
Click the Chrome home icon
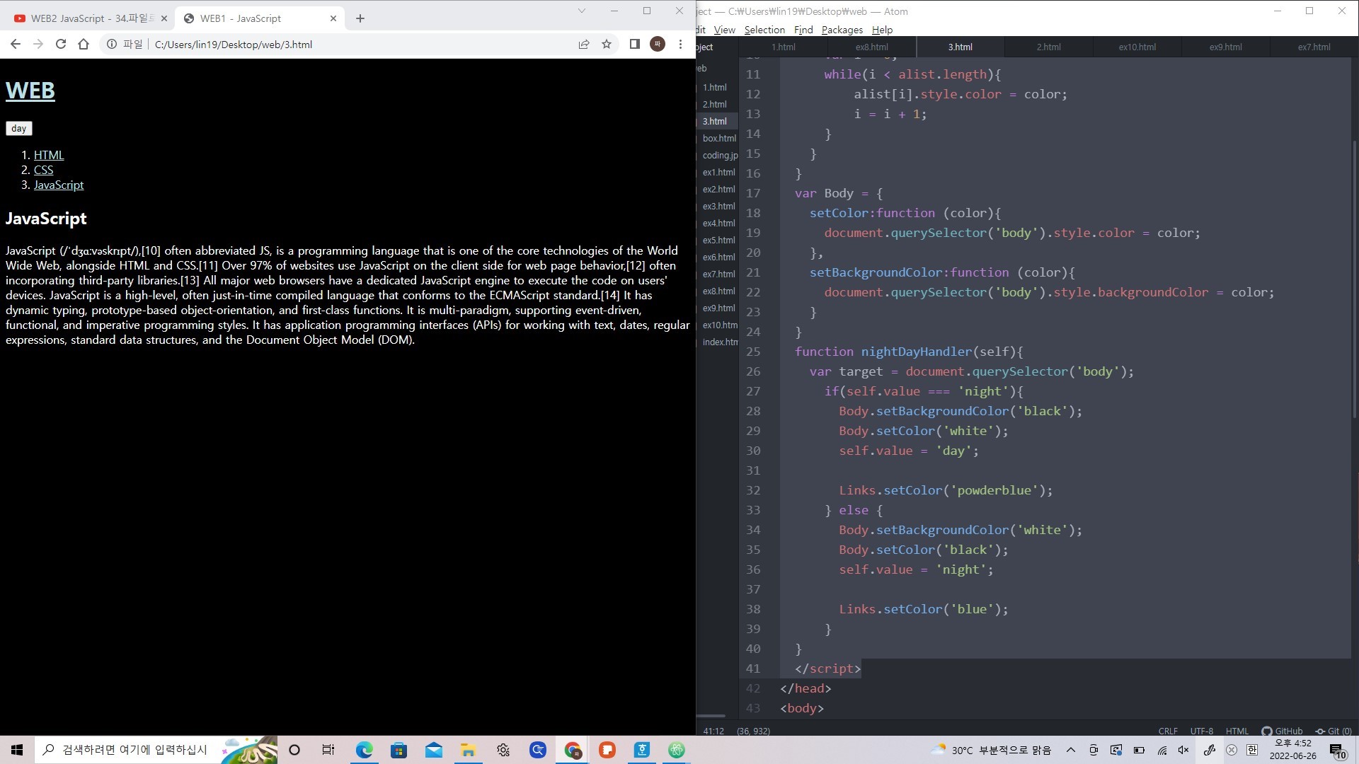tap(84, 44)
